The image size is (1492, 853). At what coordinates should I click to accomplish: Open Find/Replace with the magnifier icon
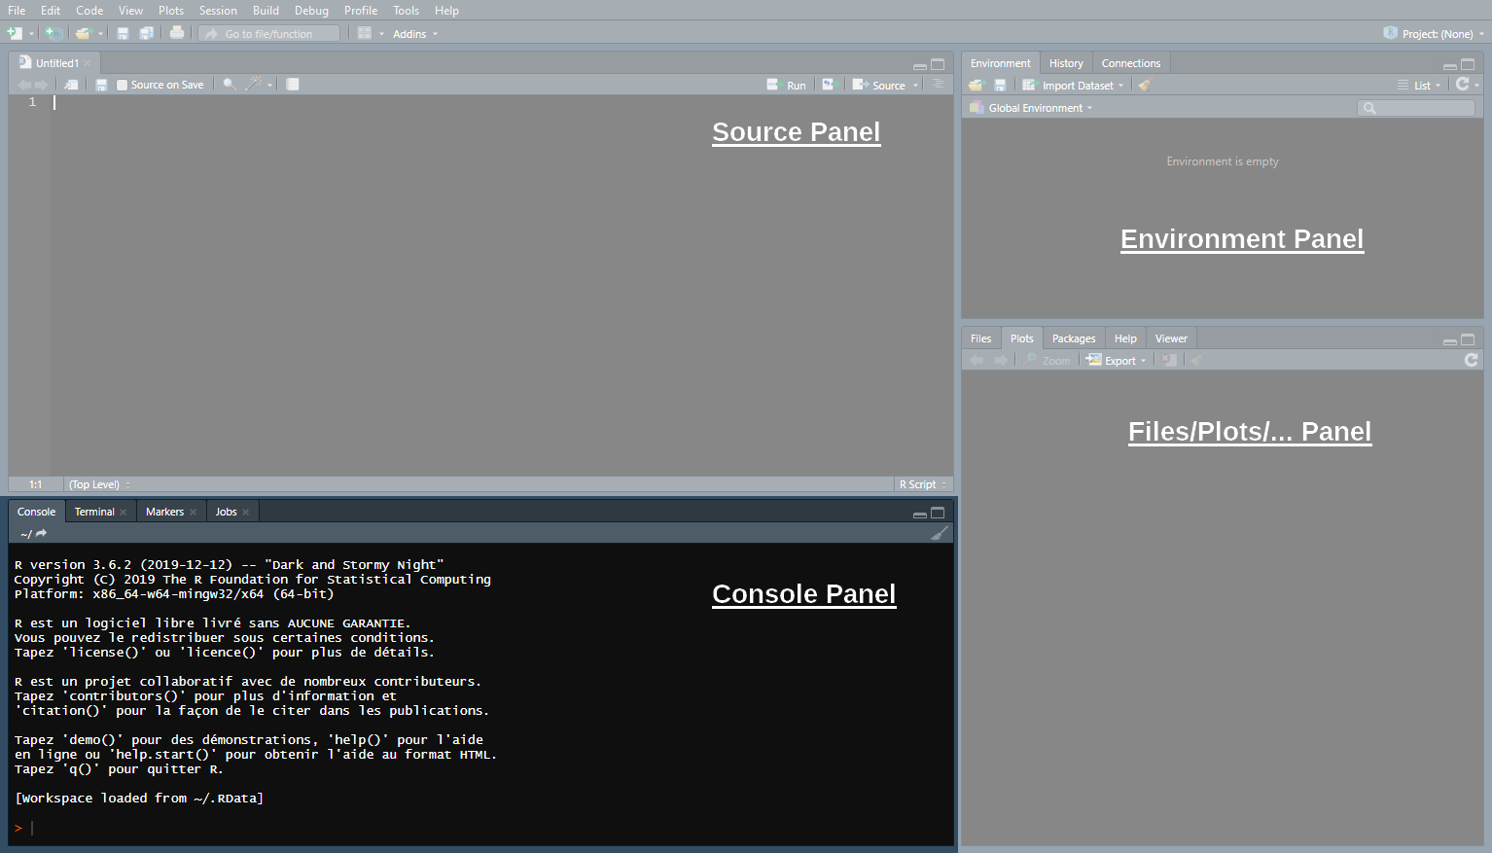tap(230, 85)
